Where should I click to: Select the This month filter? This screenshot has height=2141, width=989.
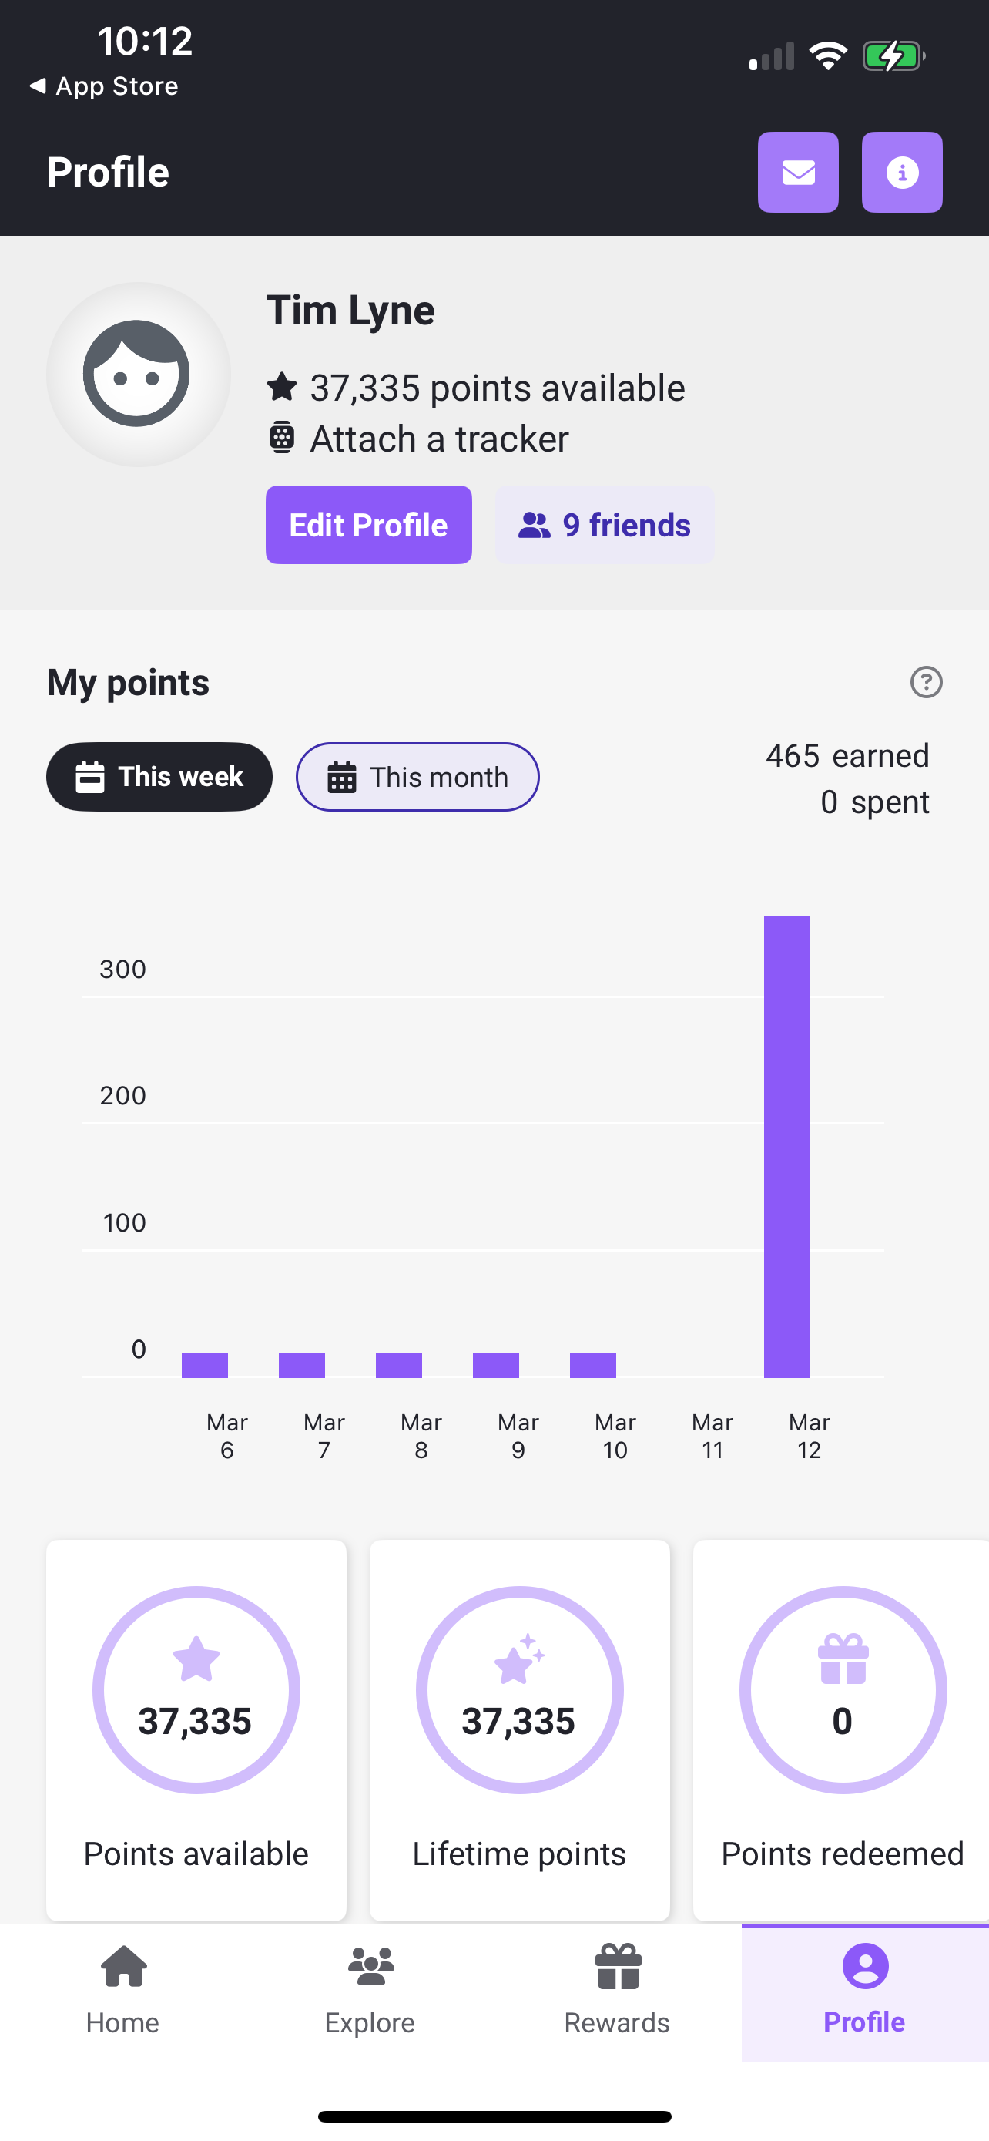[417, 776]
